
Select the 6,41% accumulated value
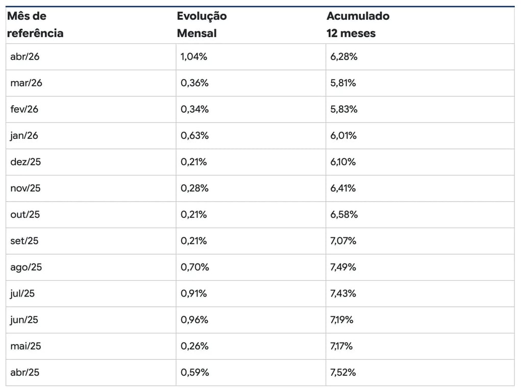[x=344, y=188]
